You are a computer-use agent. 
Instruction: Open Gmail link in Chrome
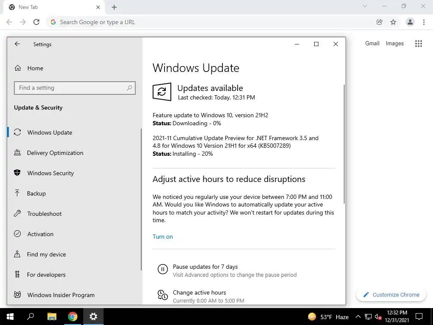pos(372,44)
